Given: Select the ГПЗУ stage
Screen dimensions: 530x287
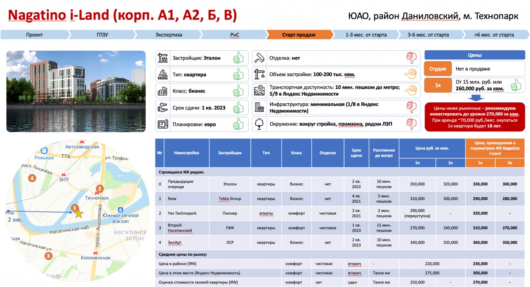Looking at the screenshot, I should point(102,35).
